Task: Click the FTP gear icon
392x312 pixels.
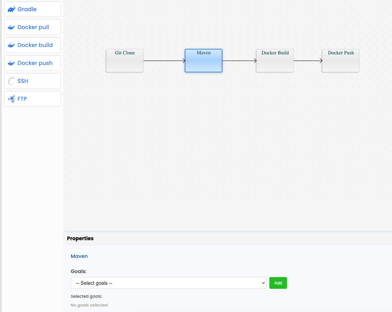Action: (11, 99)
